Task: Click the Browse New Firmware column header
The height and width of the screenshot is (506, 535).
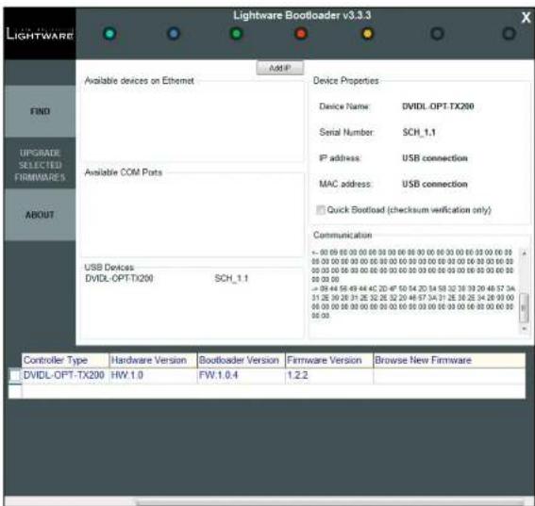Action: coord(449,360)
